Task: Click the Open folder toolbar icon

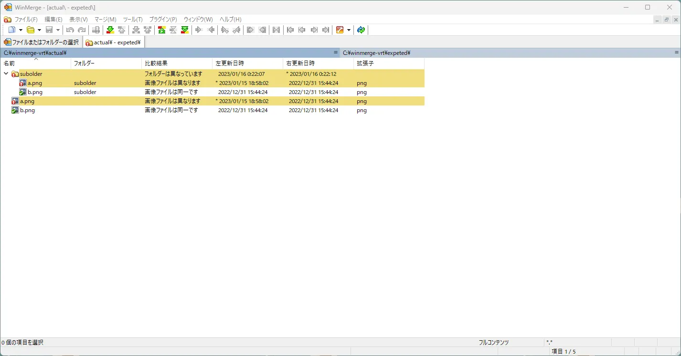Action: pos(31,30)
